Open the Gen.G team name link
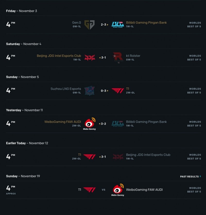 76,23
